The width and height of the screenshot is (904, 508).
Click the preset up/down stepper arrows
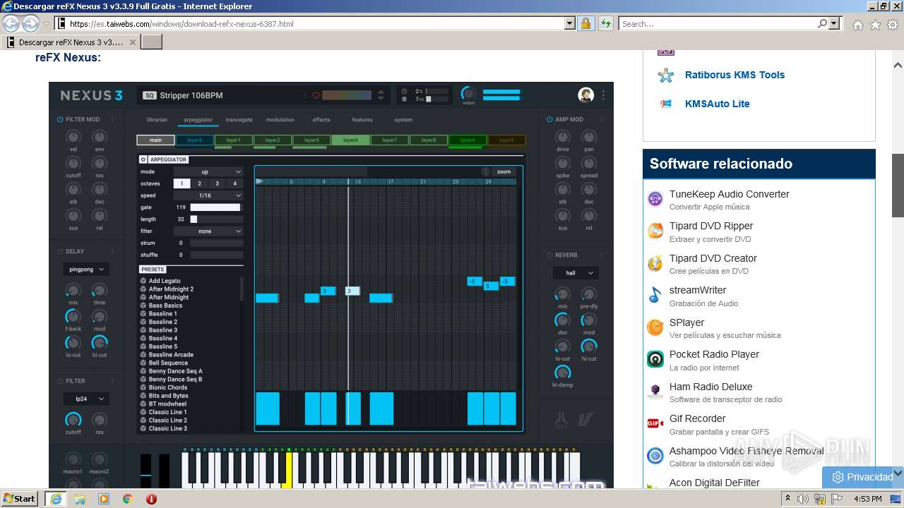381,95
